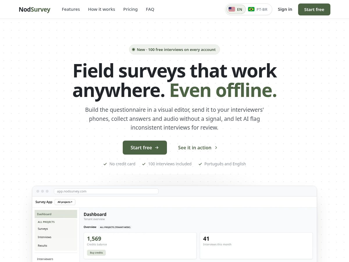Open Interviewers in the sidebar
The height and width of the screenshot is (262, 349).
tap(45, 259)
